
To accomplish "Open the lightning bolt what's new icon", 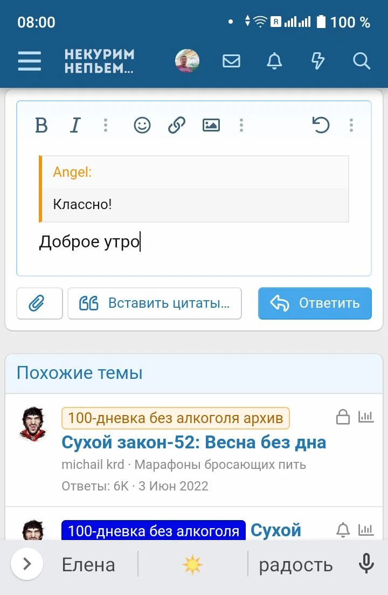I will pos(318,61).
